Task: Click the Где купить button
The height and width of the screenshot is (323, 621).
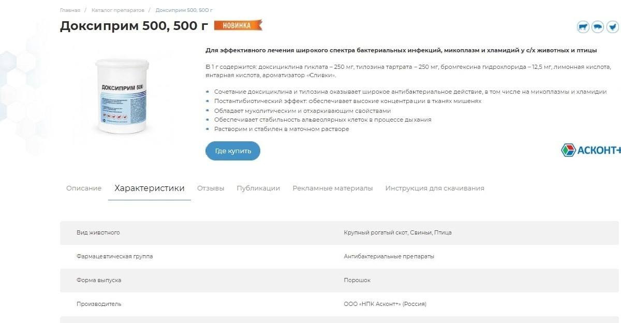Action: pos(233,151)
